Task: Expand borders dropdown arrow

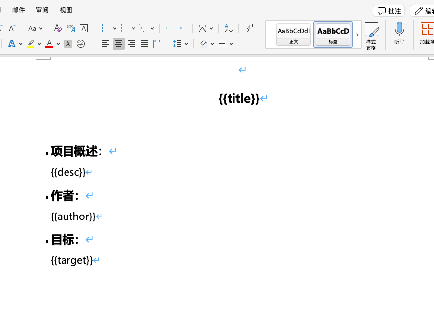Action: point(231,44)
